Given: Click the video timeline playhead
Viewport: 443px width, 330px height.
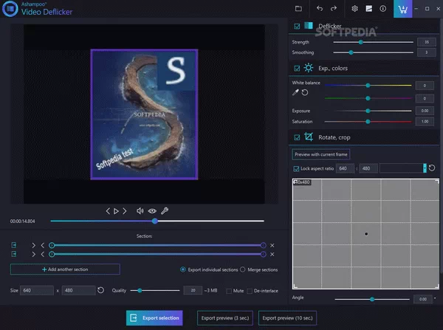Looking at the screenshot, I should (x=154, y=221).
